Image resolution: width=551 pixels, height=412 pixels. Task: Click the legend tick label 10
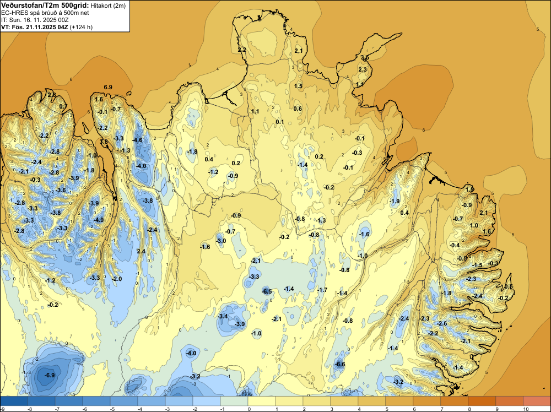tap(526, 409)
